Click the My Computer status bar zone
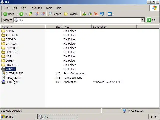This screenshot has height=120, width=160. (x=140, y=111)
